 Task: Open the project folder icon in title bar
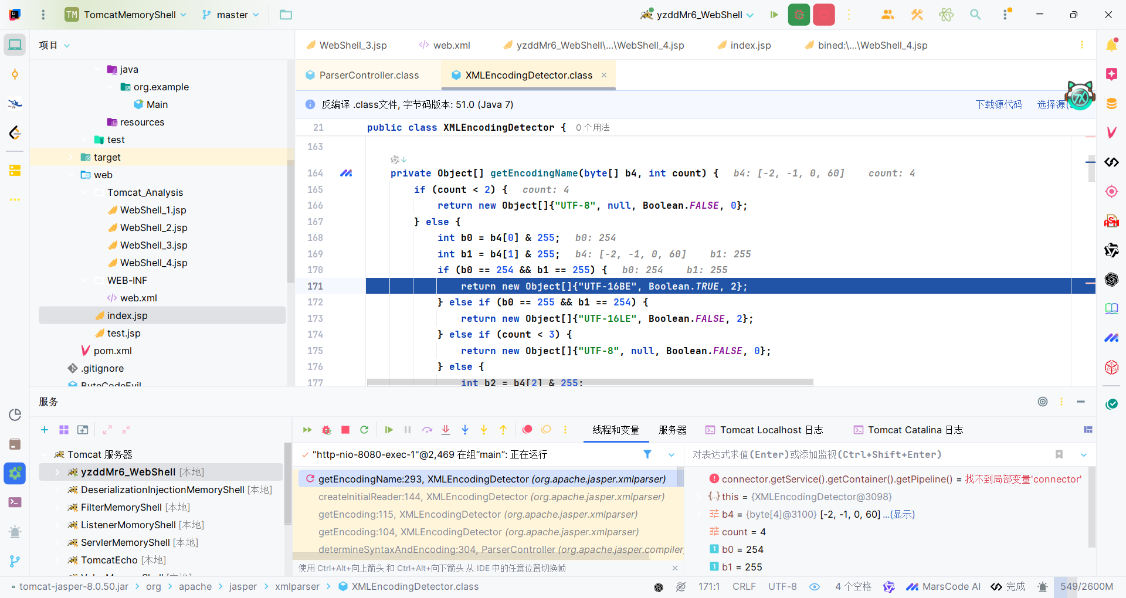(x=286, y=15)
